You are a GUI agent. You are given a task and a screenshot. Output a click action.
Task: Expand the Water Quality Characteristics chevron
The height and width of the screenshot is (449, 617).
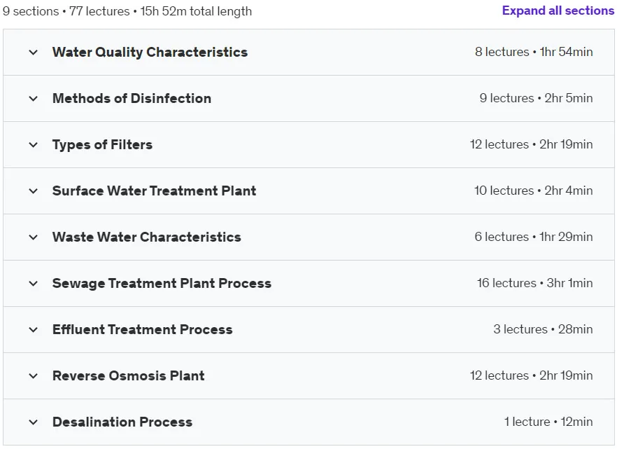34,53
